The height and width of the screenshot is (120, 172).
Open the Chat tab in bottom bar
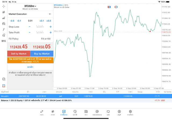point(108,112)
